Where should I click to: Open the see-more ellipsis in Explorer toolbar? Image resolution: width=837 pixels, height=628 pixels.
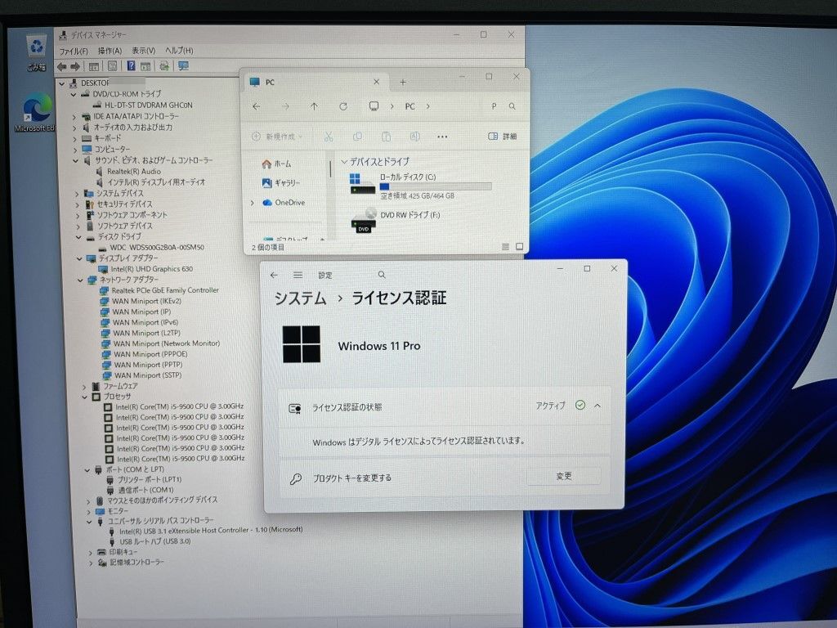coord(442,137)
